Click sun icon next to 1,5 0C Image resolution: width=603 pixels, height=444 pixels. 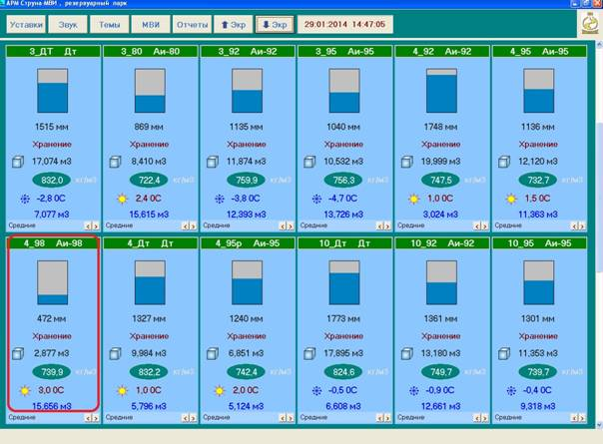point(511,199)
